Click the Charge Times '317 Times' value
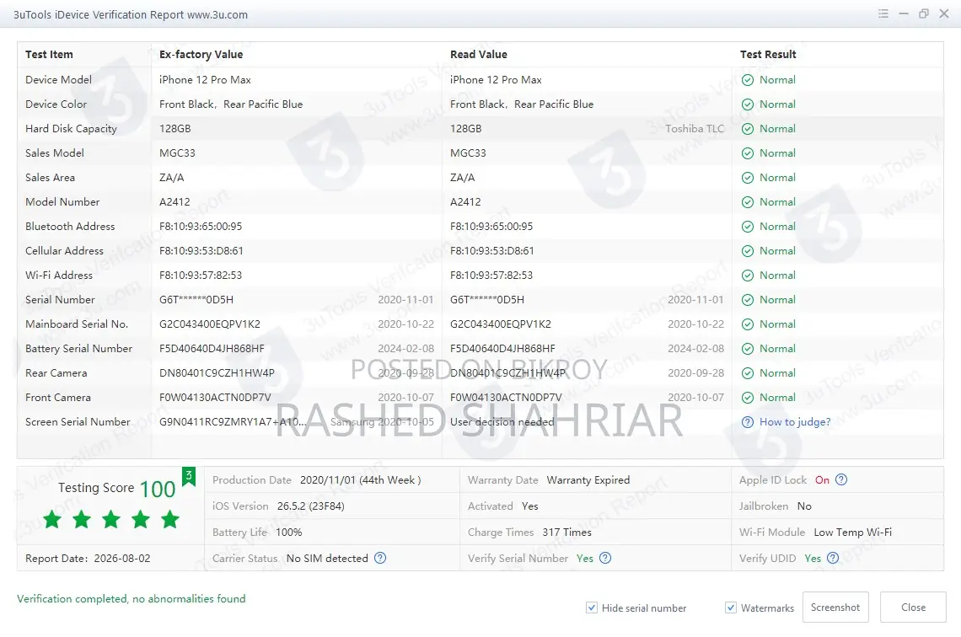The height and width of the screenshot is (637, 961). (567, 533)
